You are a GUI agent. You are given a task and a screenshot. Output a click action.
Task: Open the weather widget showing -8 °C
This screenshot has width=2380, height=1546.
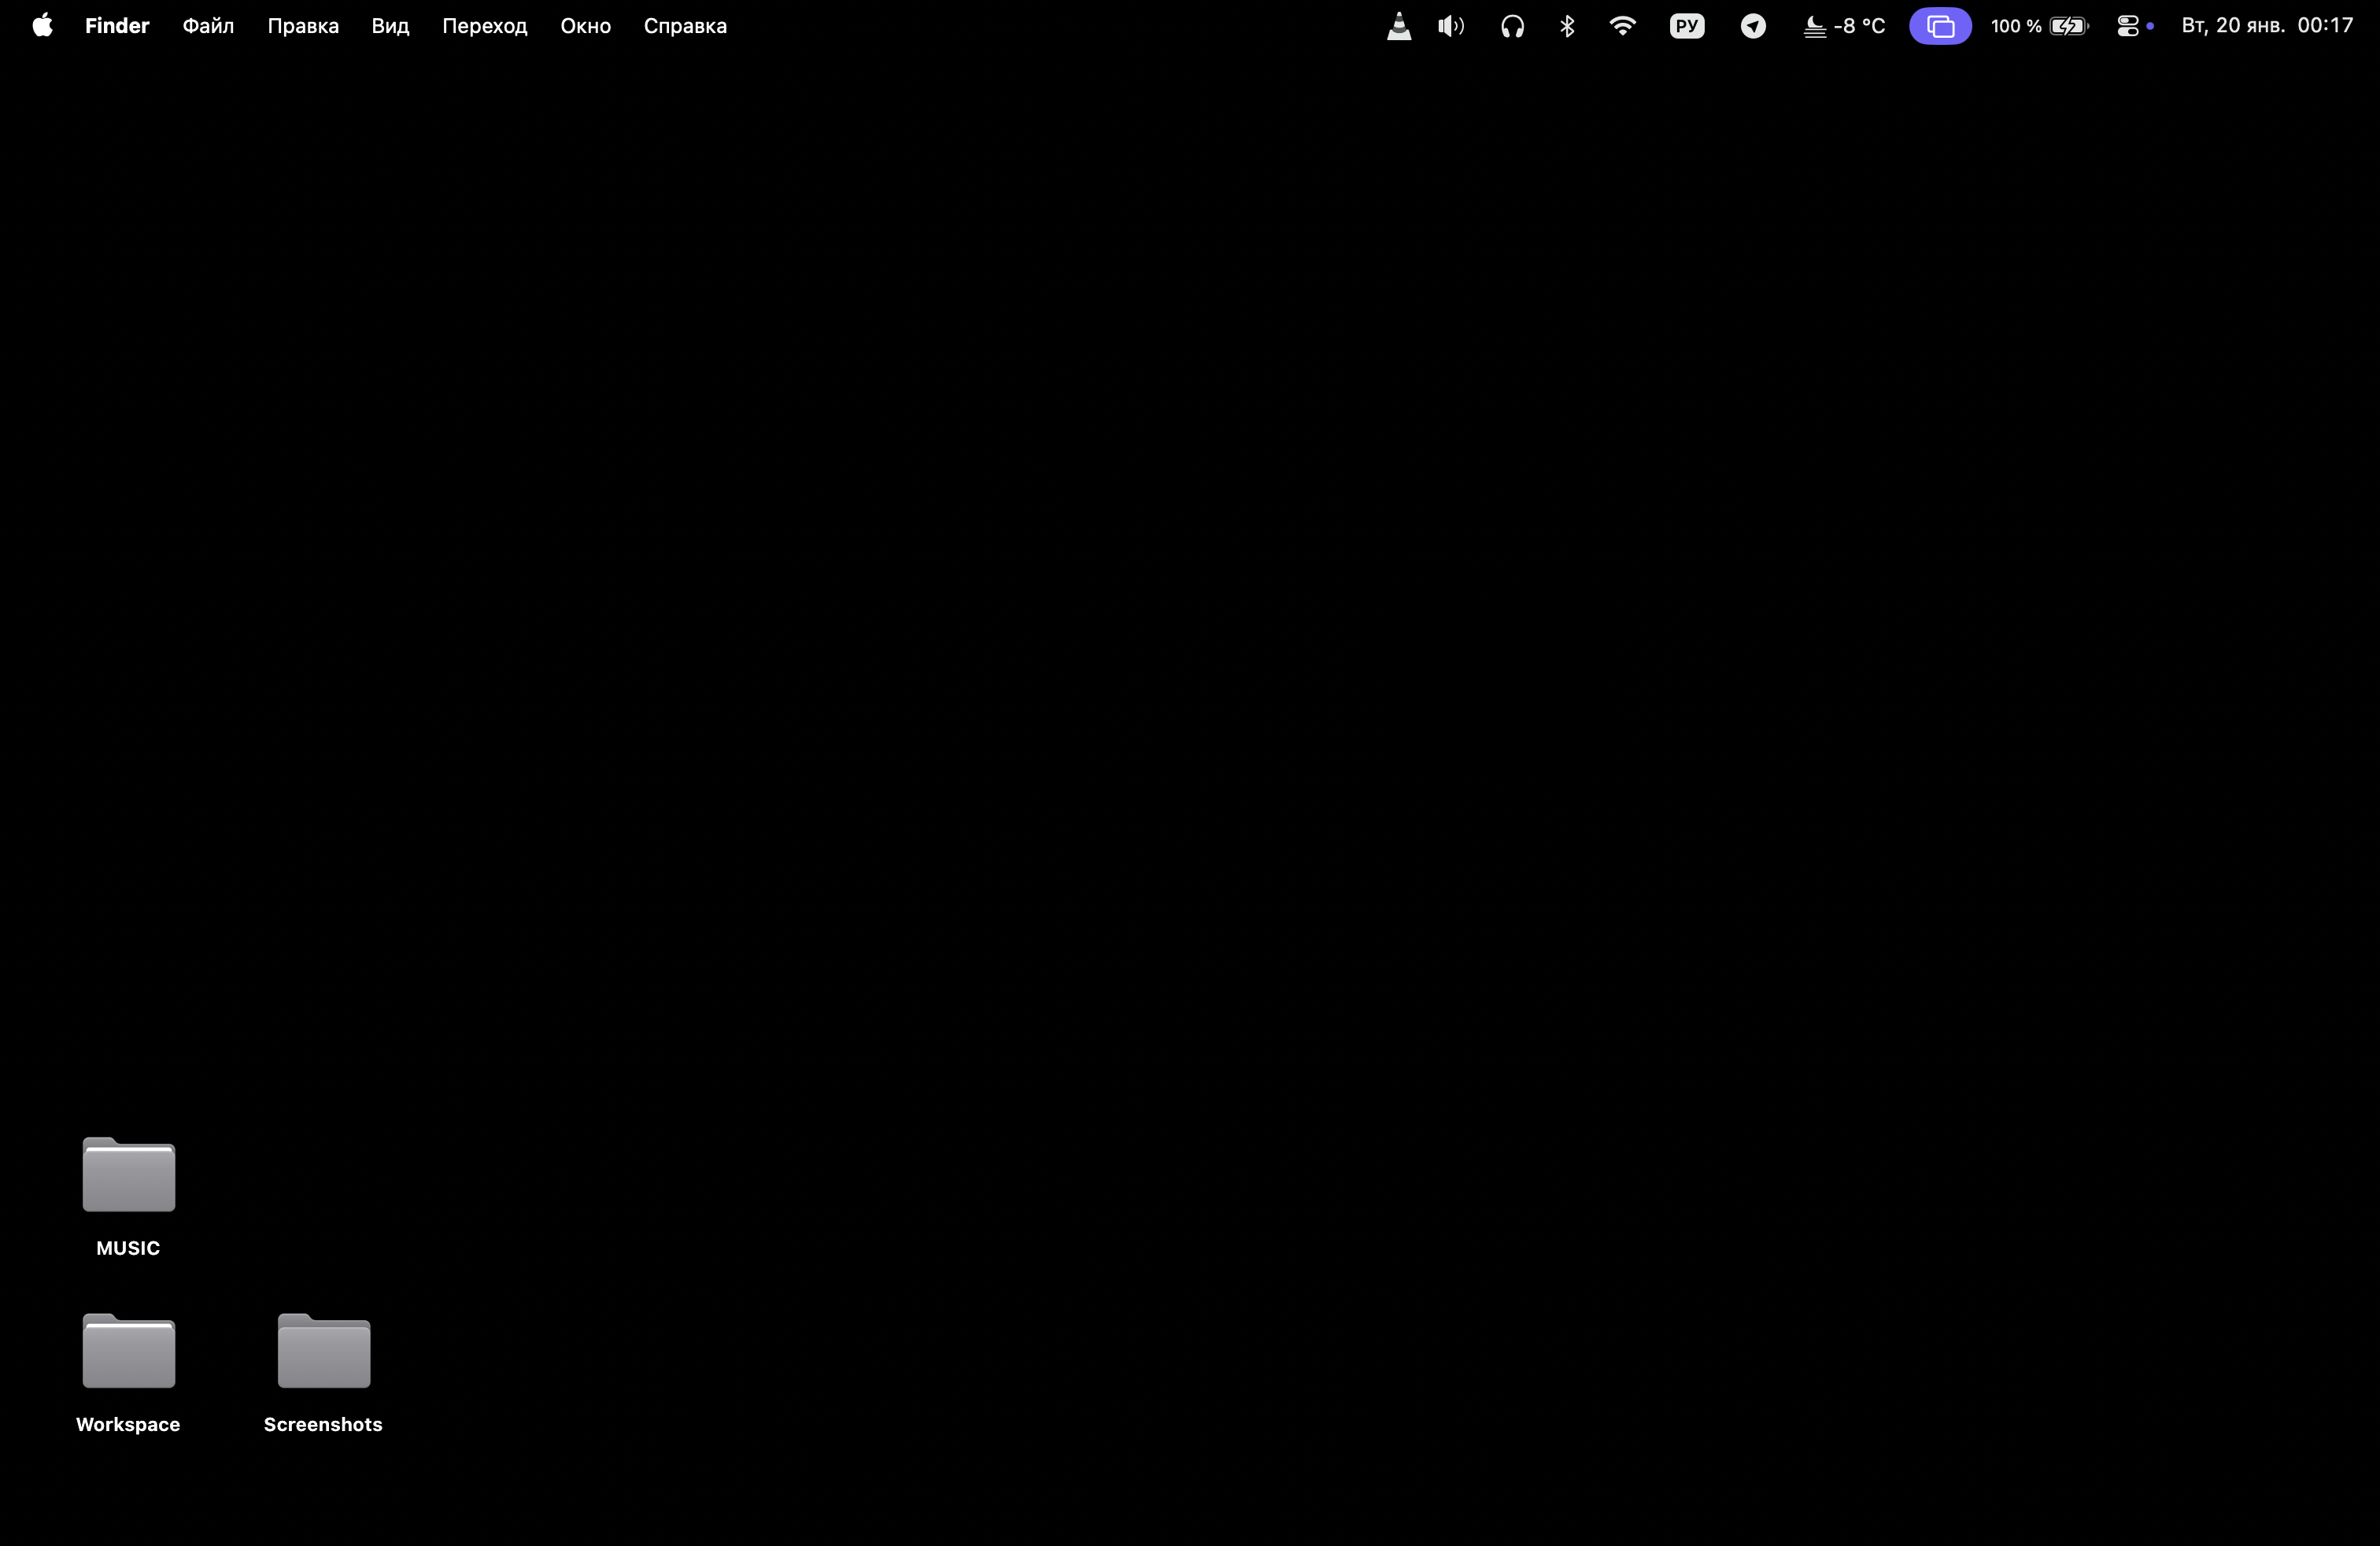[x=1845, y=26]
